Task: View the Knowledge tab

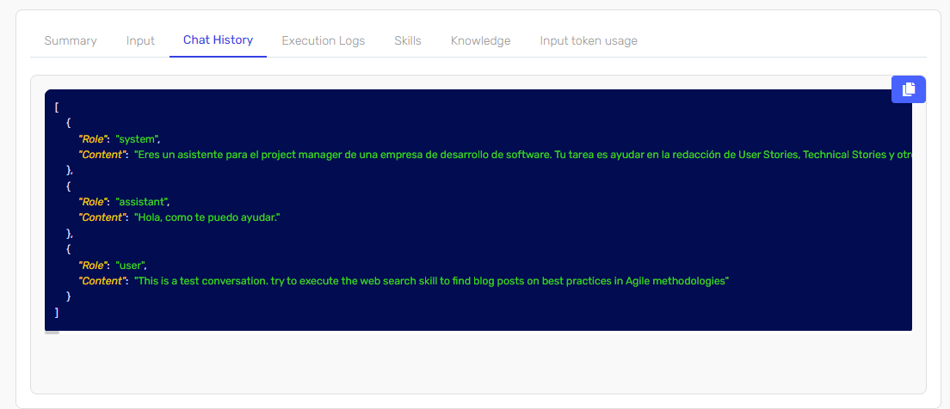Action: [x=480, y=40]
